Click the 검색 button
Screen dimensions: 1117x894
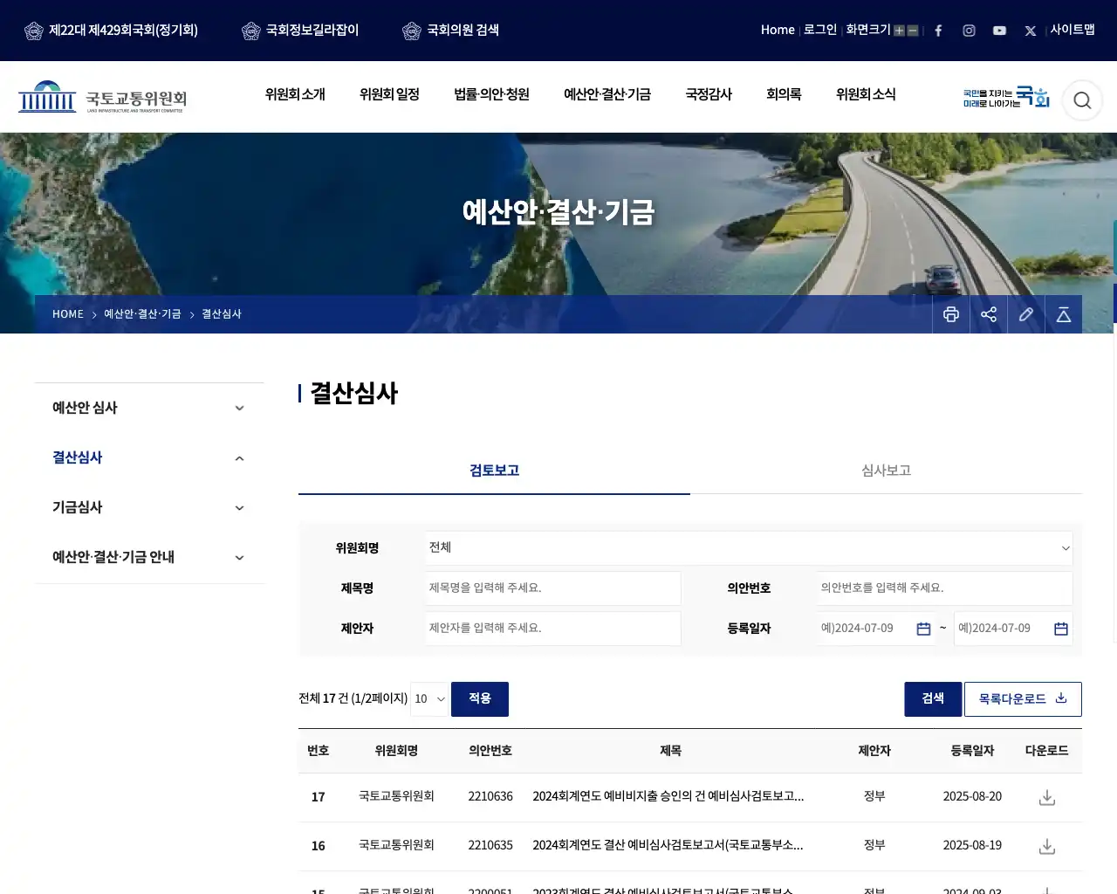pyautogui.click(x=933, y=699)
